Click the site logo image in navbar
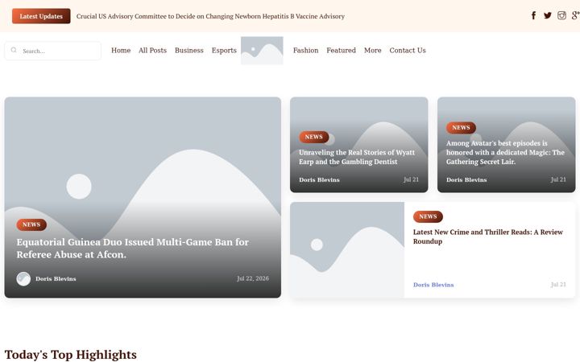 tap(262, 51)
